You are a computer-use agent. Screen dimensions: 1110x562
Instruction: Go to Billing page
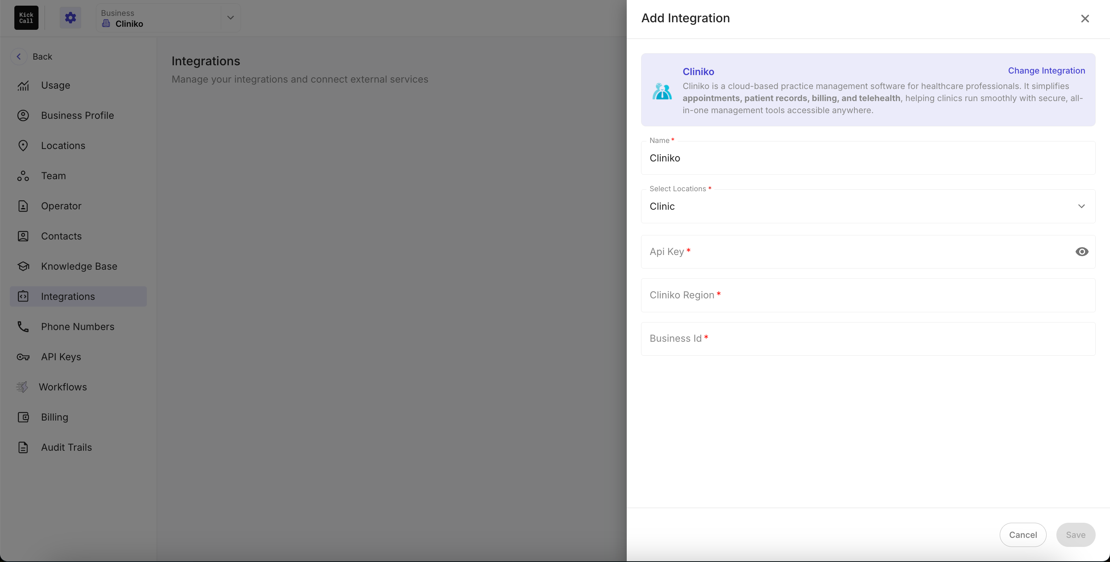pos(78,417)
